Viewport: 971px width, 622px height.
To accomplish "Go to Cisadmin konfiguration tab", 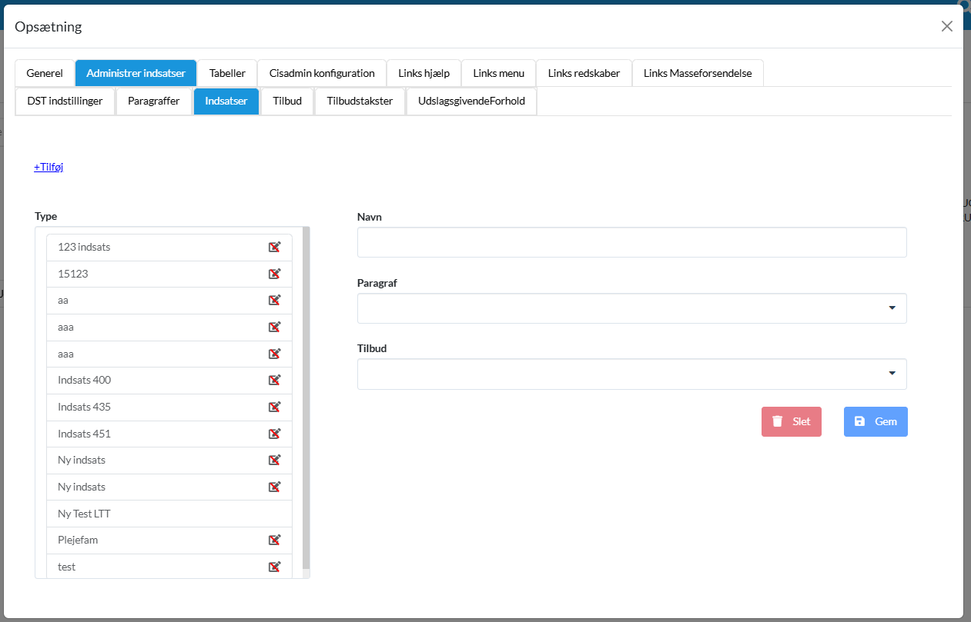I will [322, 73].
